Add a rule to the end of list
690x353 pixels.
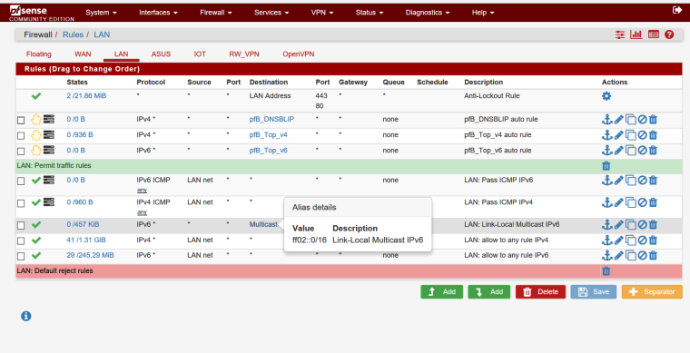(488, 292)
